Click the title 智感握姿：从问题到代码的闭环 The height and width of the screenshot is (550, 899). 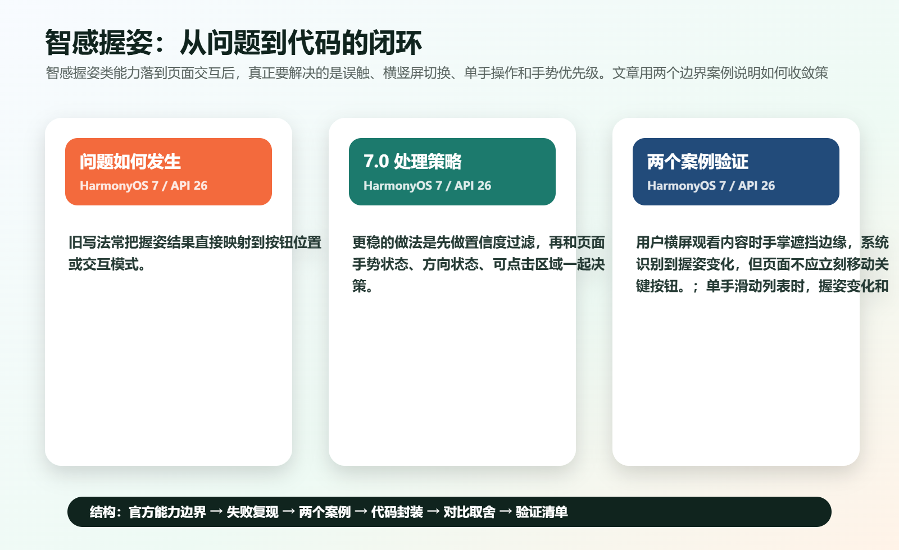pyautogui.click(x=233, y=43)
